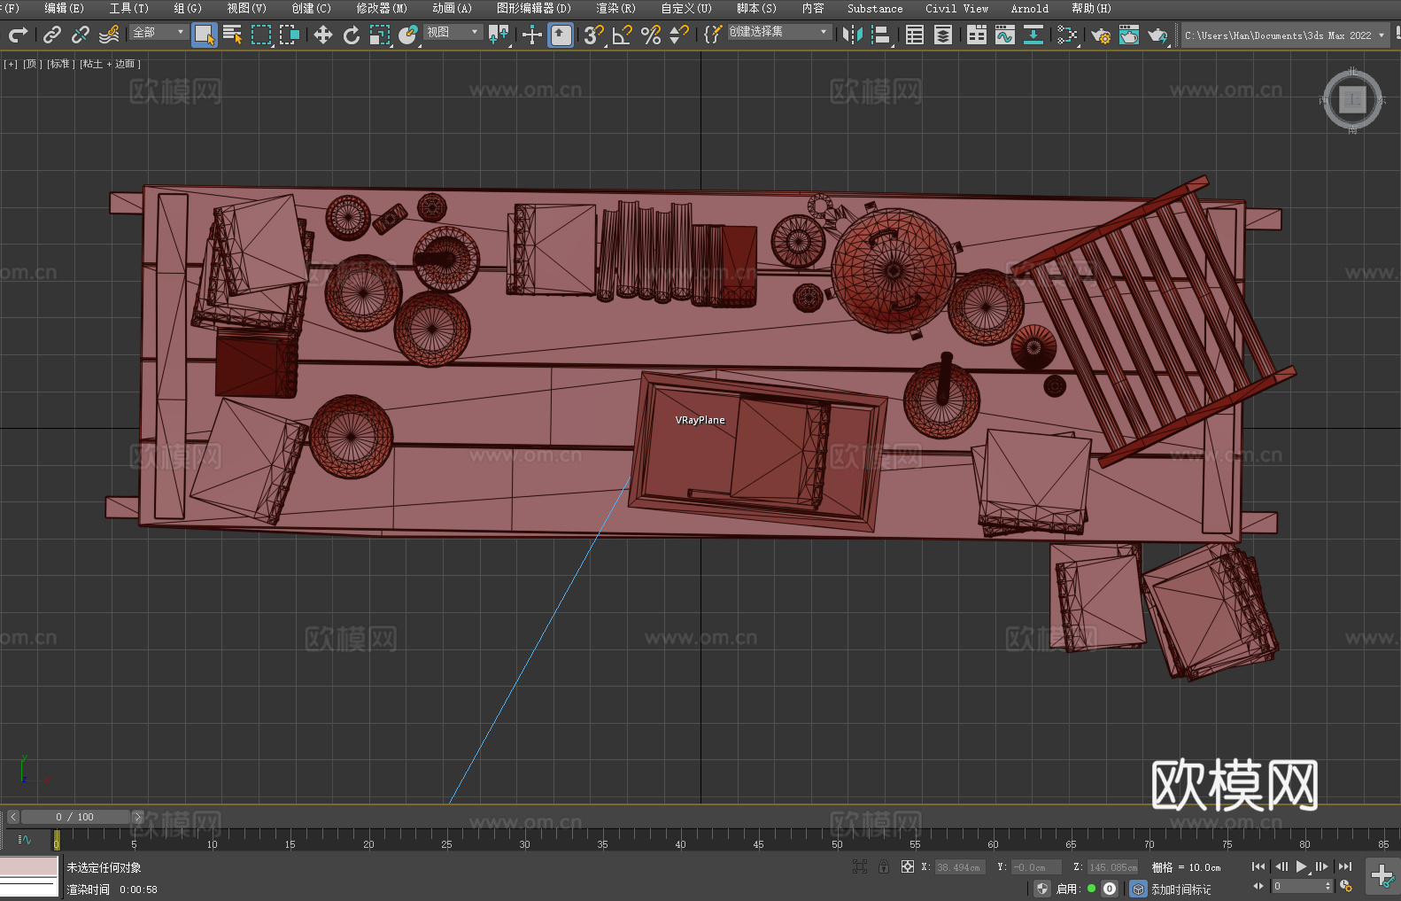The width and height of the screenshot is (1401, 901).
Task: Toggle Isolate Selection icon
Action: coord(859,866)
